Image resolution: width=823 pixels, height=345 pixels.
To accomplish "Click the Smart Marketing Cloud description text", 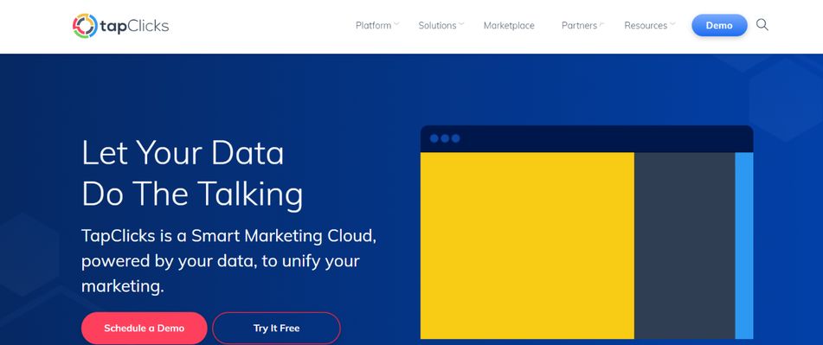I will point(228,260).
